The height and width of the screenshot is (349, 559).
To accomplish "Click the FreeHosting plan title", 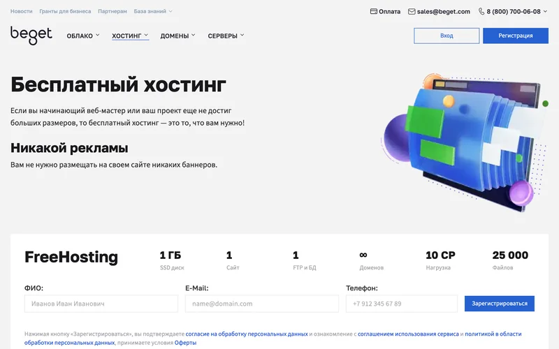I will (x=71, y=257).
